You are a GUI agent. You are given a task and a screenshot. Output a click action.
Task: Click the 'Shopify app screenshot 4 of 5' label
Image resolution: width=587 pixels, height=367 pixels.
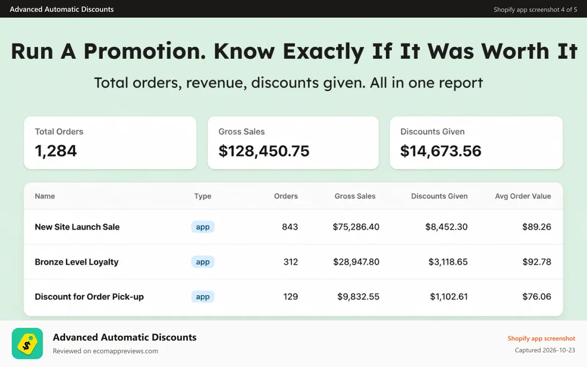tap(535, 9)
